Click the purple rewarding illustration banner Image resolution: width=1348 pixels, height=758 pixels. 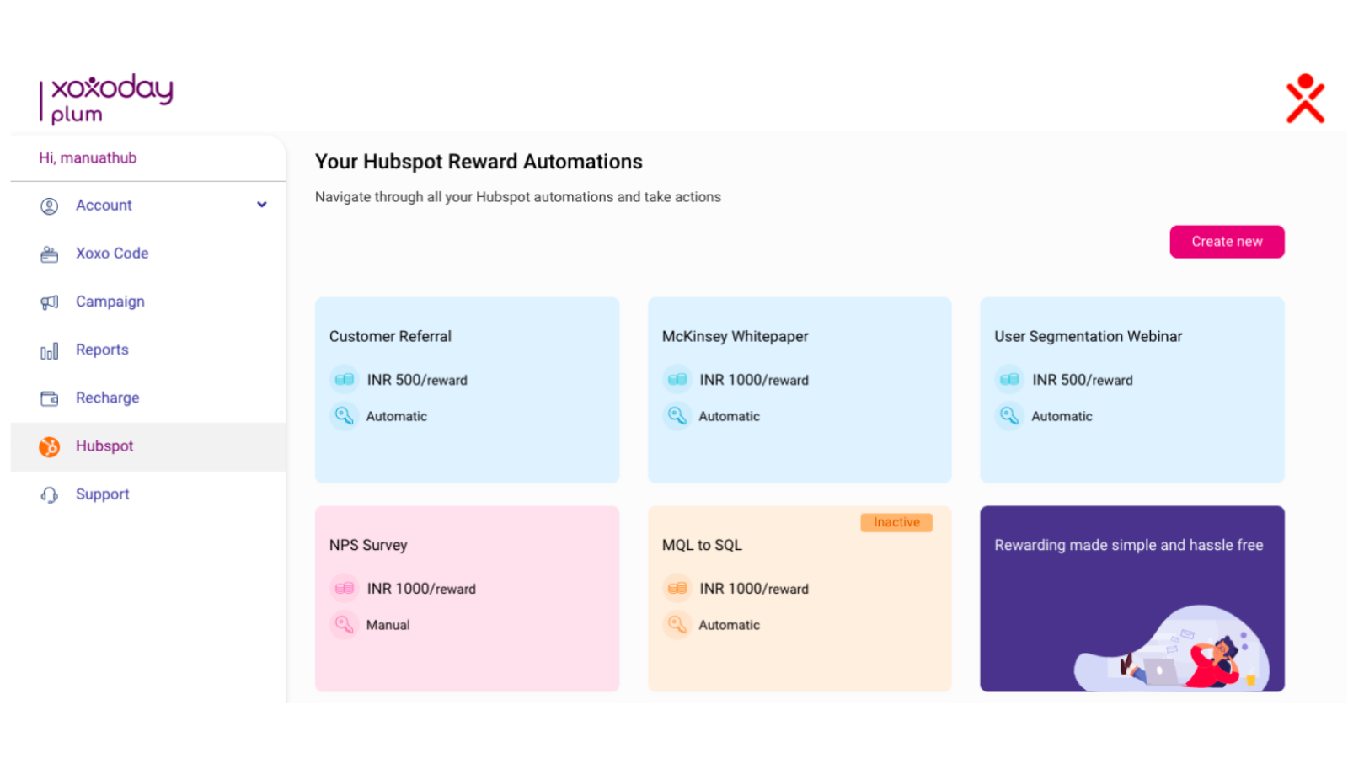(1131, 598)
